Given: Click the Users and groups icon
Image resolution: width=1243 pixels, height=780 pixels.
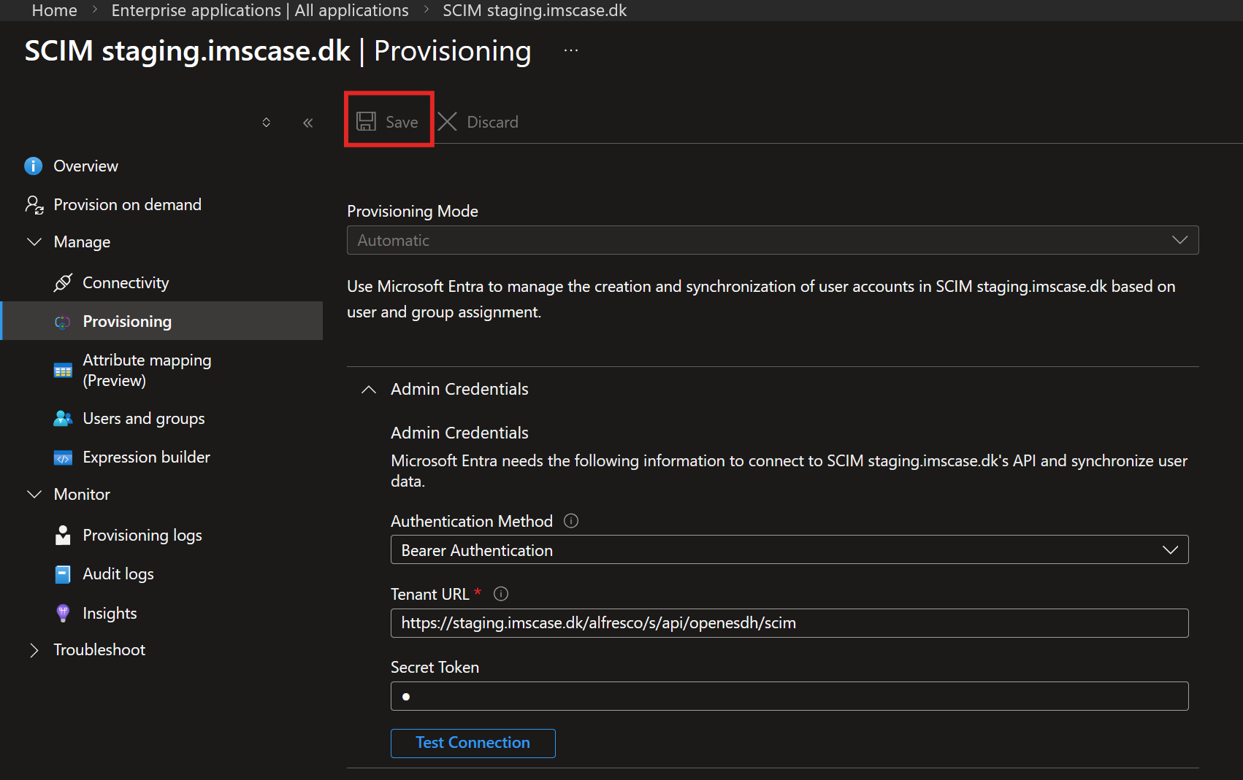Looking at the screenshot, I should click(63, 418).
